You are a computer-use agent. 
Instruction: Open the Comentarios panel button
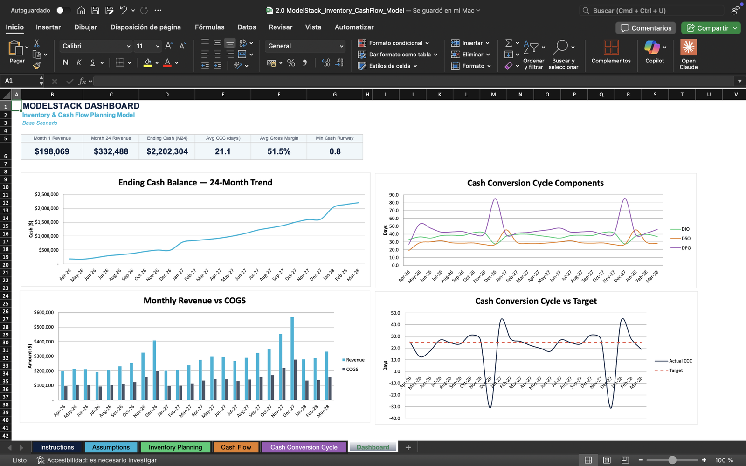(x=646, y=28)
